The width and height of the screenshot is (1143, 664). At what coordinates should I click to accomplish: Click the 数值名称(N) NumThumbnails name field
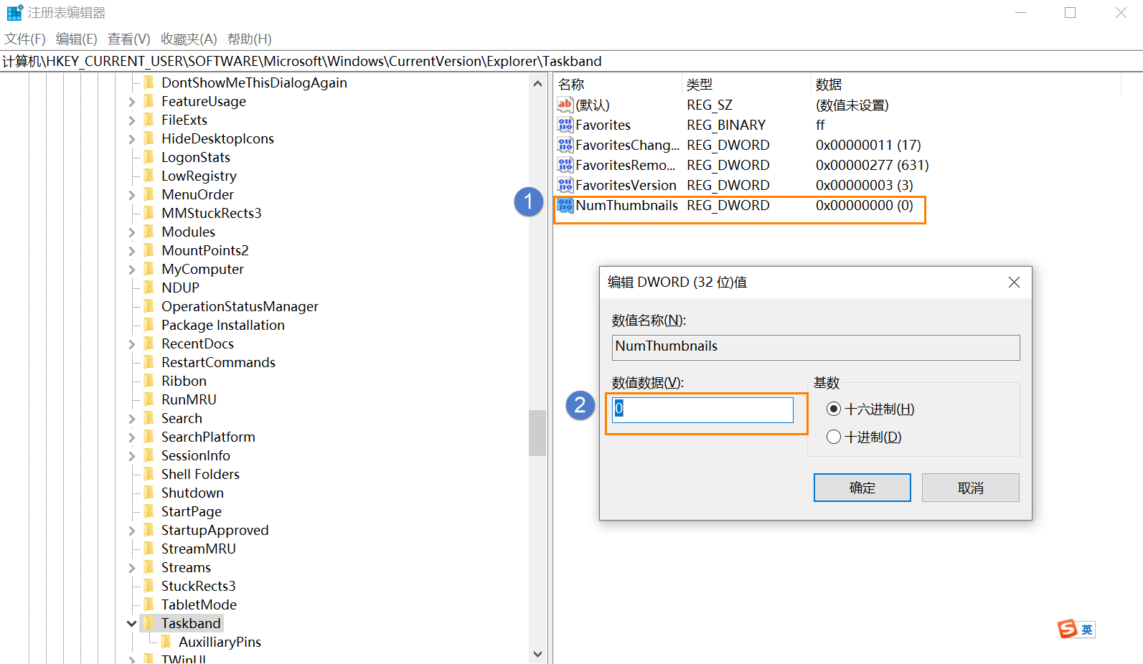coord(816,347)
